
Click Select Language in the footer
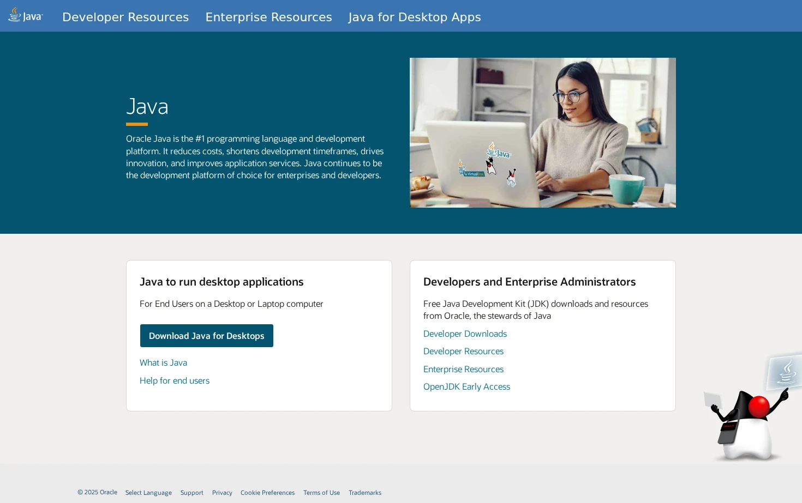point(148,493)
